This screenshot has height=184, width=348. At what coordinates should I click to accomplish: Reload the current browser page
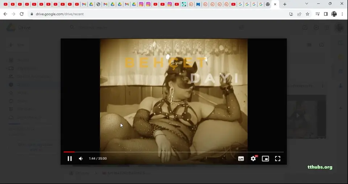tap(21, 14)
